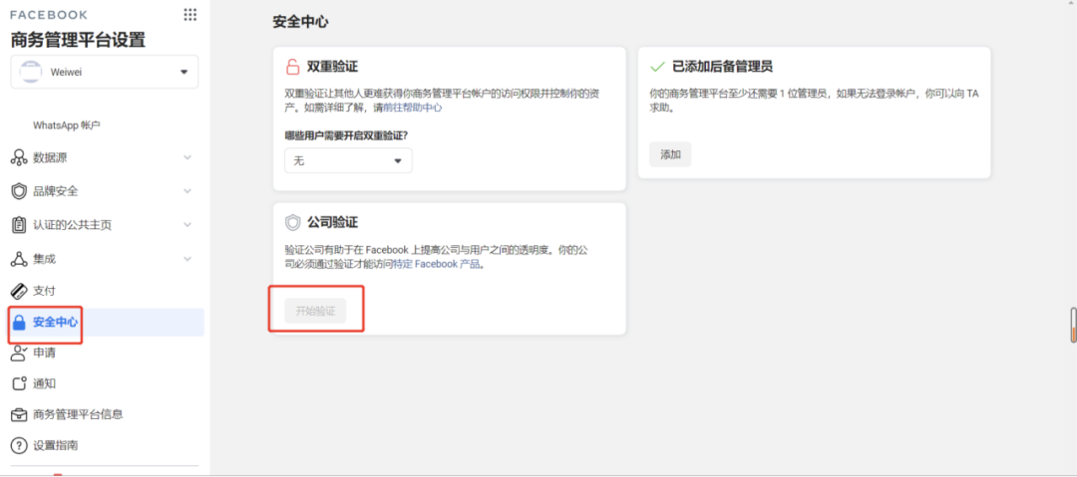Viewport: 1077px width, 477px height.
Task: Click the 集成 integration icon
Action: click(x=19, y=259)
